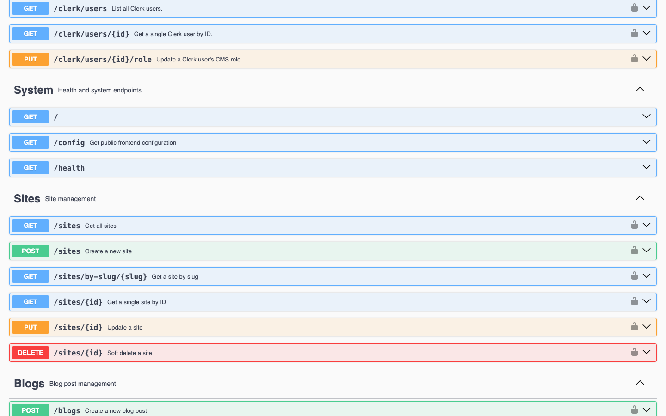Open the authorize lock on POST /blogs
Image resolution: width=666 pixels, height=416 pixels.
[634, 409]
